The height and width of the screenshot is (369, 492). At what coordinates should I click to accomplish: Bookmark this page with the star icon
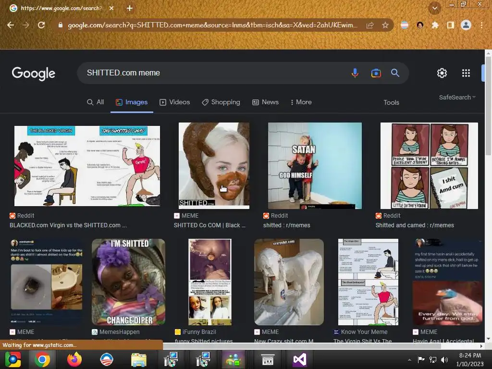[385, 25]
